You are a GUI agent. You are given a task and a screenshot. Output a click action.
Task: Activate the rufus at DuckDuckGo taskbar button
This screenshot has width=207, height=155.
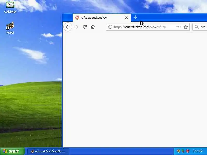[x=48, y=151]
